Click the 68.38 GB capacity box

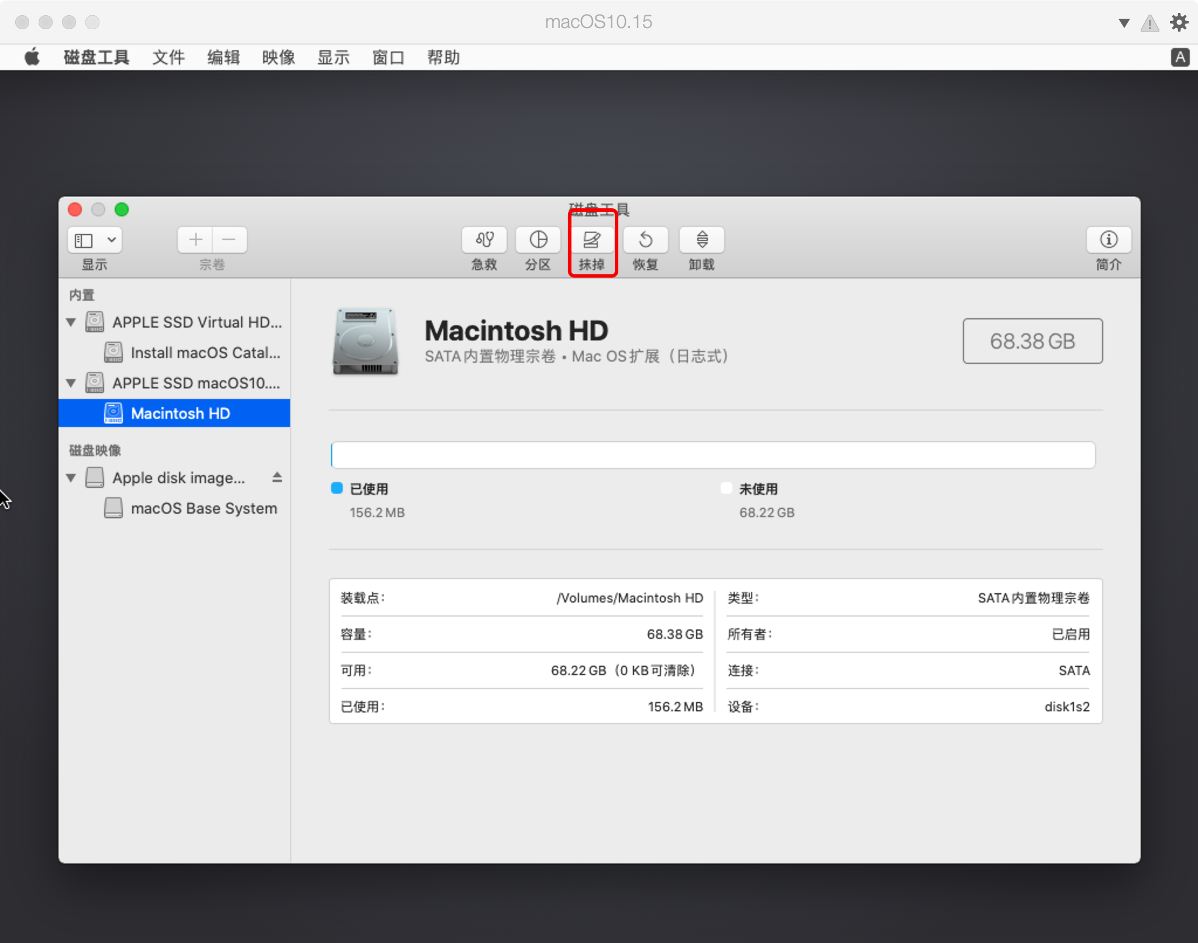(x=1032, y=341)
